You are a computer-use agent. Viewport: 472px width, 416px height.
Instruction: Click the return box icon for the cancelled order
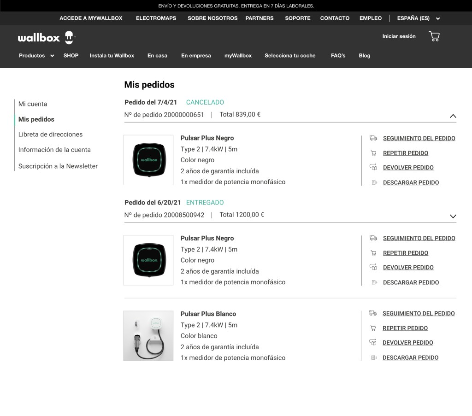click(x=373, y=167)
